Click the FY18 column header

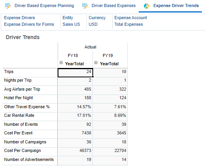73,55
